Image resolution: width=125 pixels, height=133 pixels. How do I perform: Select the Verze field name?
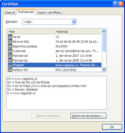[x=16, y=37]
